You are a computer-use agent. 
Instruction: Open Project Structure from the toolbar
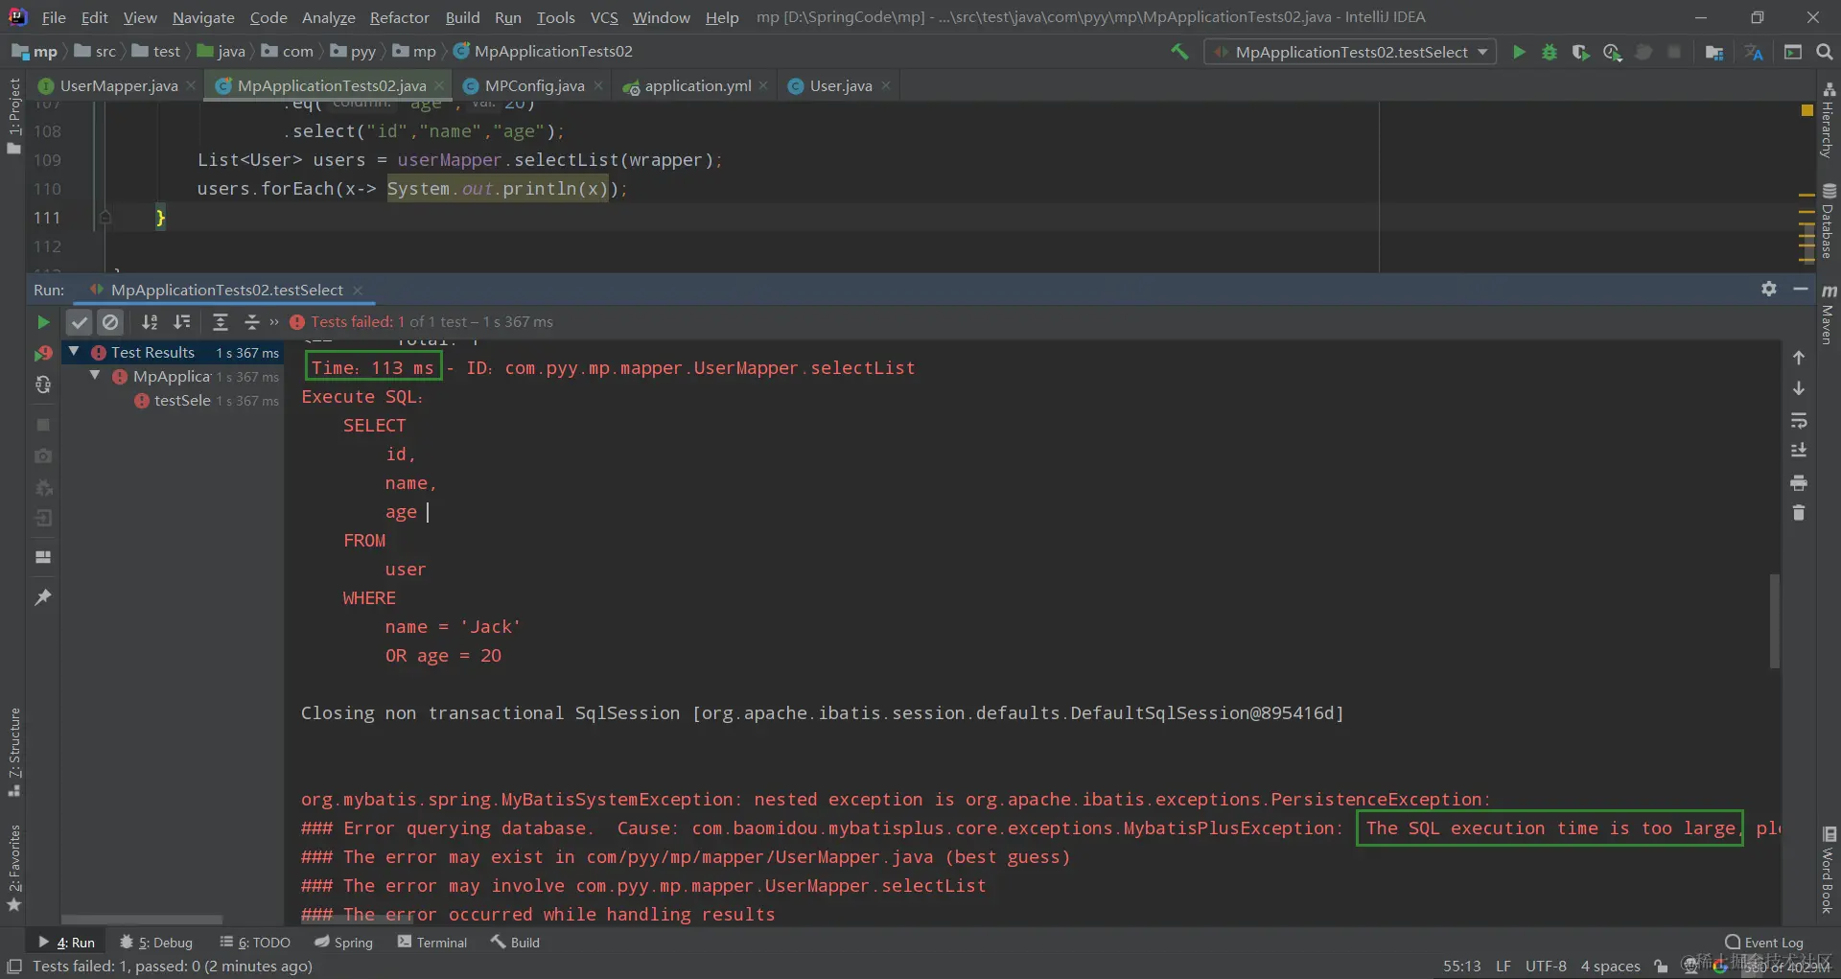pyautogui.click(x=1714, y=52)
